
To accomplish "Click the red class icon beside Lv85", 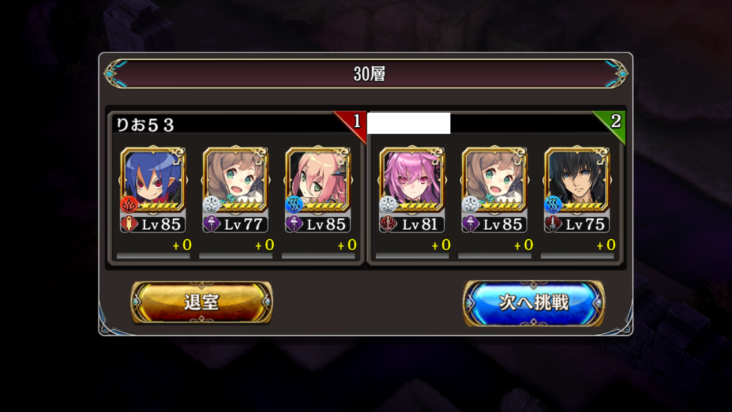I will [130, 224].
